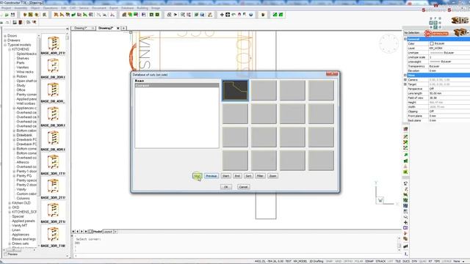Image resolution: width=470 pixels, height=264 pixels.
Task: Click the Zoom button in cuts dialog
Action: pos(272,176)
